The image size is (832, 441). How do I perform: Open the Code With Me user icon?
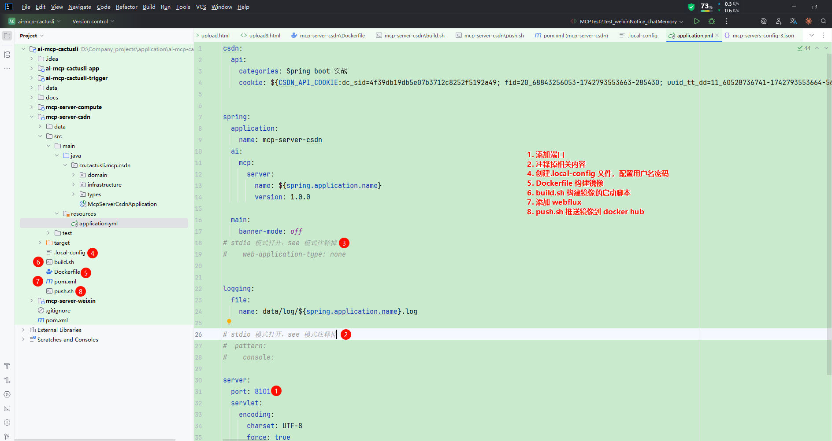tap(779, 21)
